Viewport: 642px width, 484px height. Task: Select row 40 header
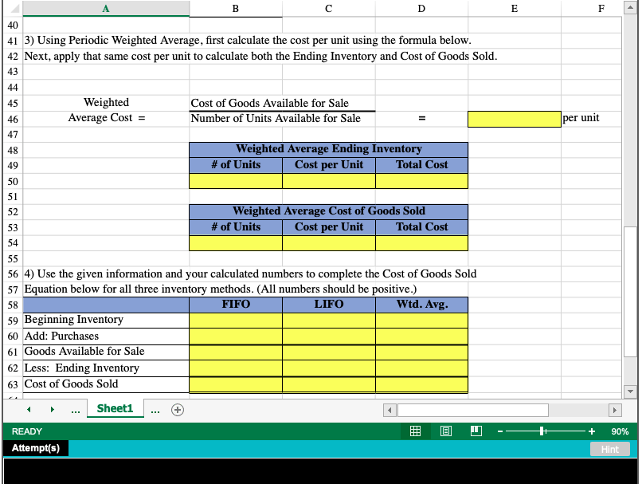point(12,24)
